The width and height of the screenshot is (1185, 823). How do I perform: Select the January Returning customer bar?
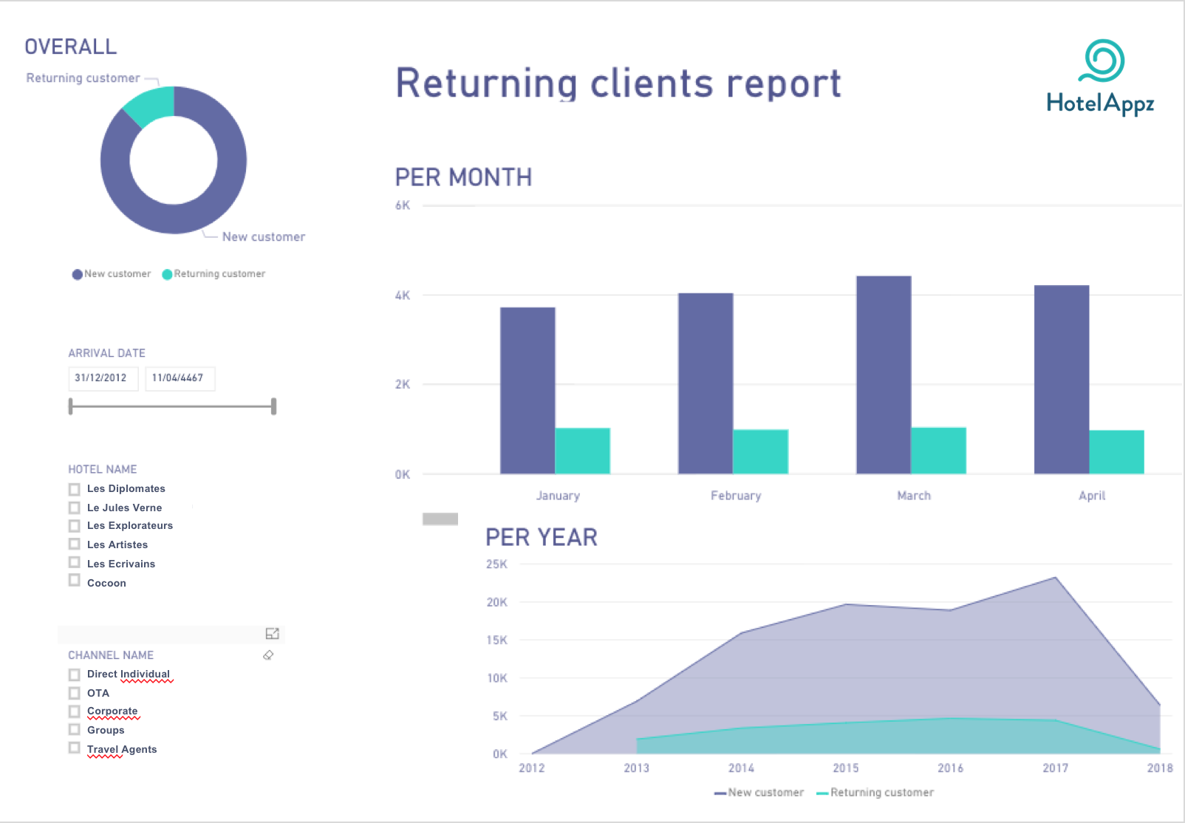583,451
